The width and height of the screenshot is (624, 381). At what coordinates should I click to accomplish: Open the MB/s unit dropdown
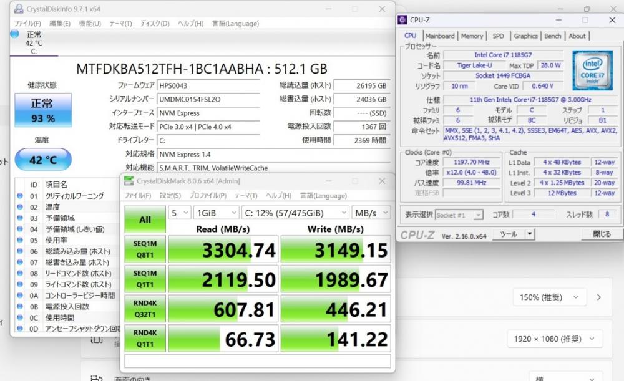click(371, 213)
